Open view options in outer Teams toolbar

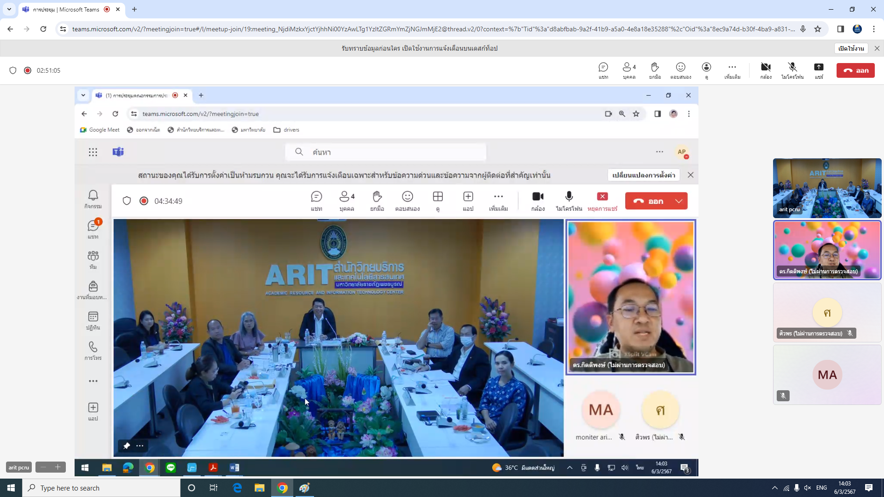point(706,70)
